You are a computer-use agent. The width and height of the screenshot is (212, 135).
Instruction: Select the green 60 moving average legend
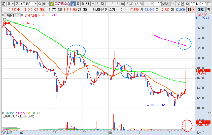48,15
